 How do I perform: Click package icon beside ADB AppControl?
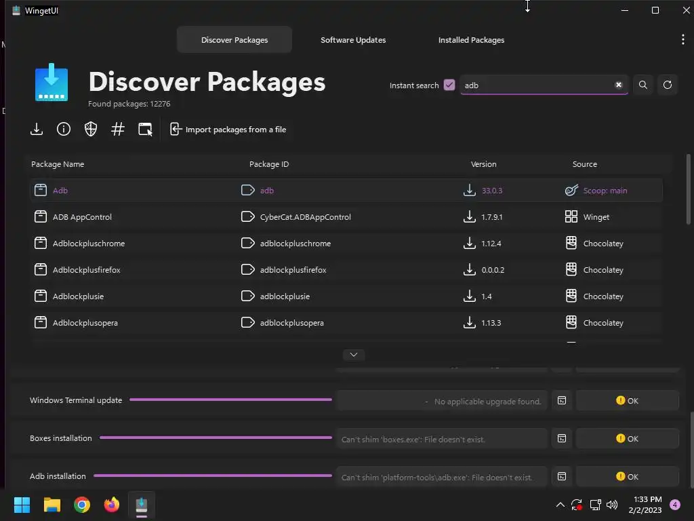tap(41, 216)
